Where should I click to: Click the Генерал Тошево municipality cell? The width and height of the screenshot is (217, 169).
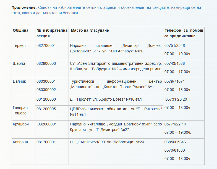[x=20, y=110]
